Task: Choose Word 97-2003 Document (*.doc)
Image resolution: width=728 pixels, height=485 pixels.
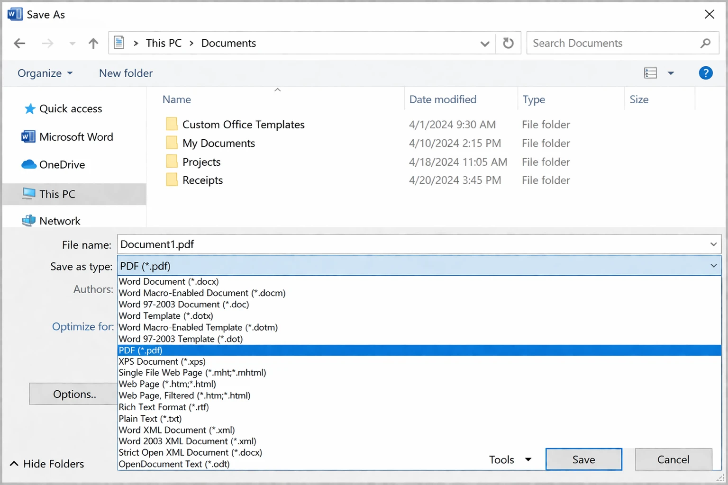Action: click(x=419, y=304)
